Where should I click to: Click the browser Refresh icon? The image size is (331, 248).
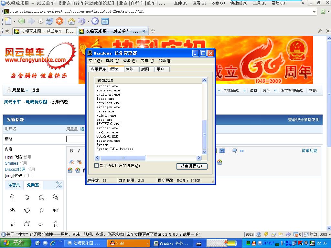(49, 21)
